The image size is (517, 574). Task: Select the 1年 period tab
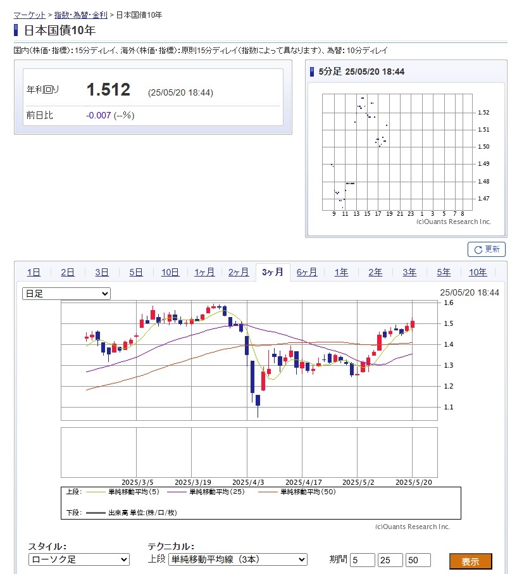click(341, 272)
